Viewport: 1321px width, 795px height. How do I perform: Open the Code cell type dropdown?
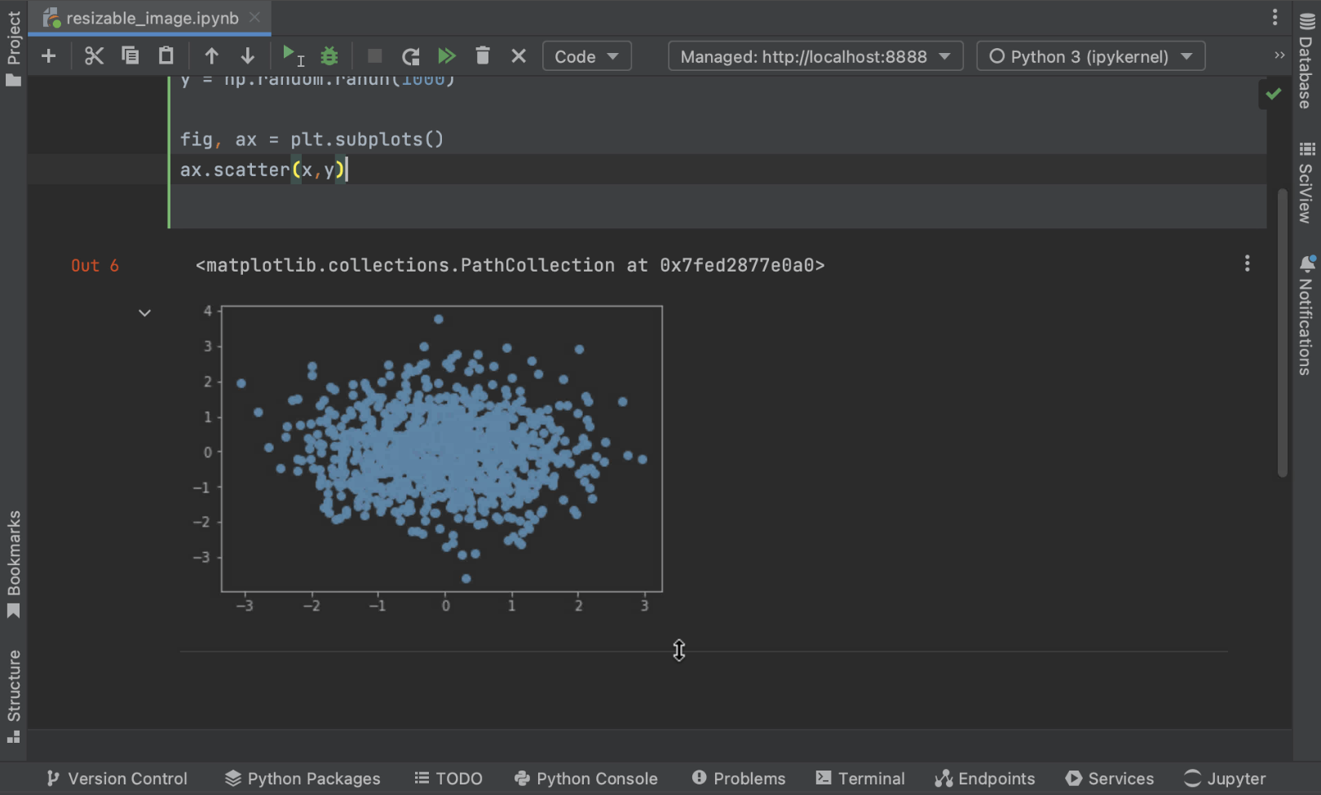(586, 56)
